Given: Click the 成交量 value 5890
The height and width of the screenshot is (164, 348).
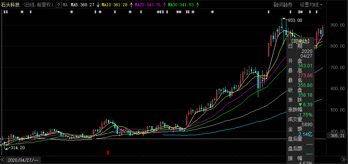Looking at the screenshot, I should [307, 125].
